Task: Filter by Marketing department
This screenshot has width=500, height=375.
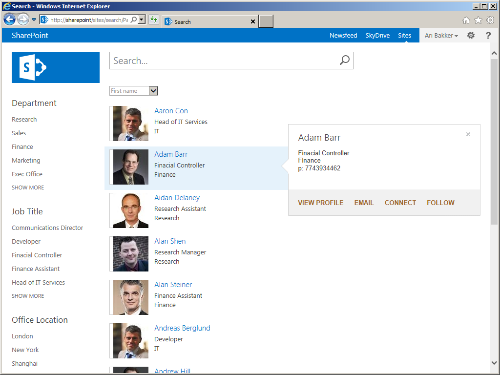Action: [x=26, y=160]
